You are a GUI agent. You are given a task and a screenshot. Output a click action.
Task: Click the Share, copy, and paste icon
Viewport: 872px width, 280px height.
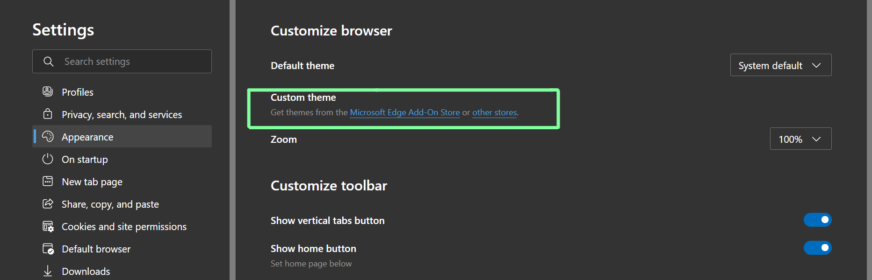(48, 203)
